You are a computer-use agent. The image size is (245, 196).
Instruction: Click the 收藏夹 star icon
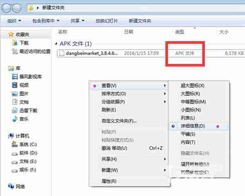(11, 34)
